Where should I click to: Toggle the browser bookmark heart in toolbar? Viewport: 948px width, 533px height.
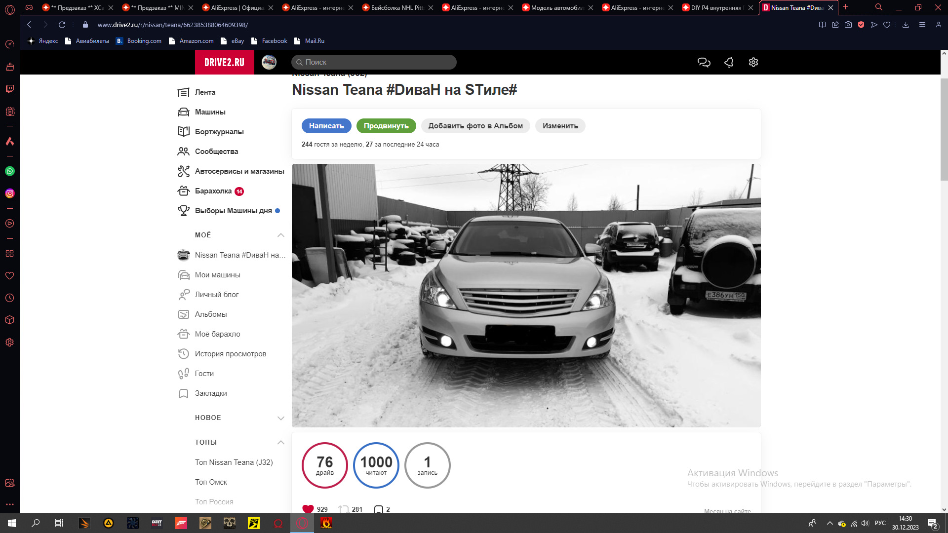[886, 25]
